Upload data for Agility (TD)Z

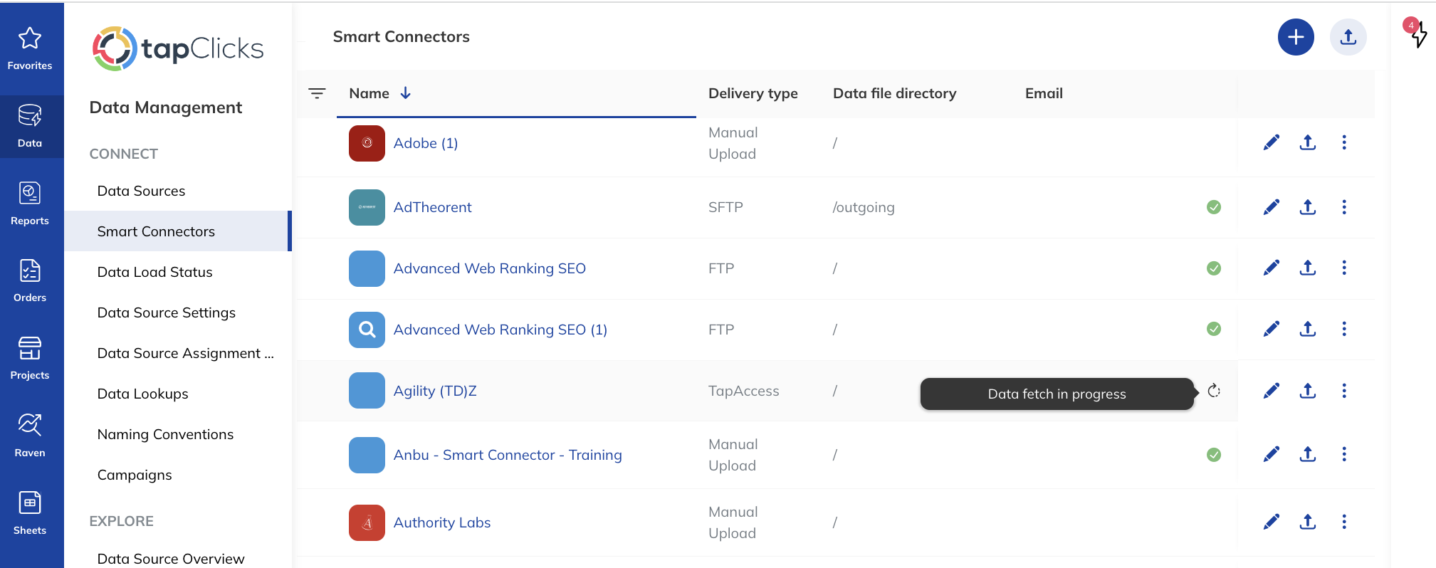pos(1308,391)
